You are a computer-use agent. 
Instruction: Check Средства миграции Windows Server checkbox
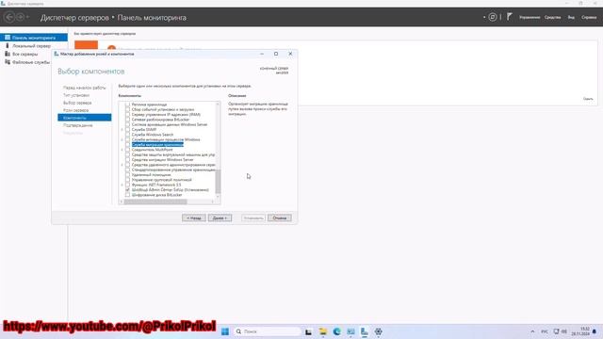coord(127,159)
